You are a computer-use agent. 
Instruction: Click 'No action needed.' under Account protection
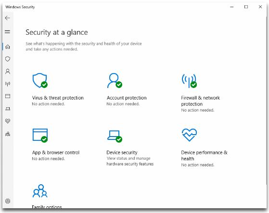pyautogui.click(x=123, y=104)
